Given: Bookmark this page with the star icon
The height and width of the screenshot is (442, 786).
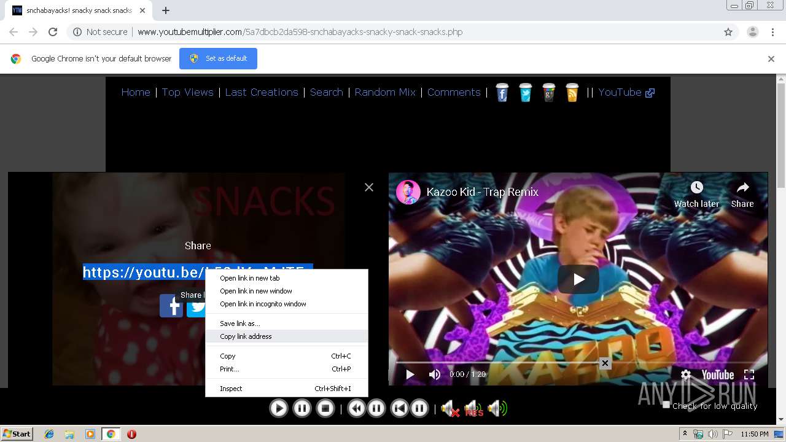Looking at the screenshot, I should [x=728, y=32].
